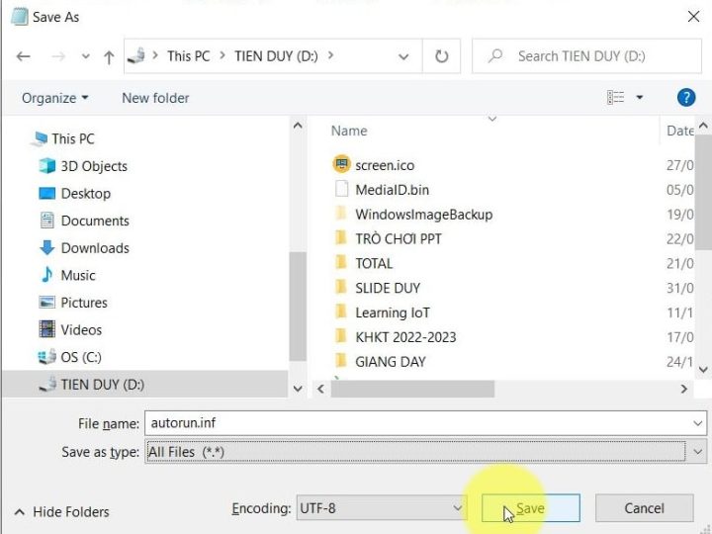Select TIEN DUY (D:) in the breadcrumb
Viewport: 712px width, 534px height.
[x=276, y=55]
